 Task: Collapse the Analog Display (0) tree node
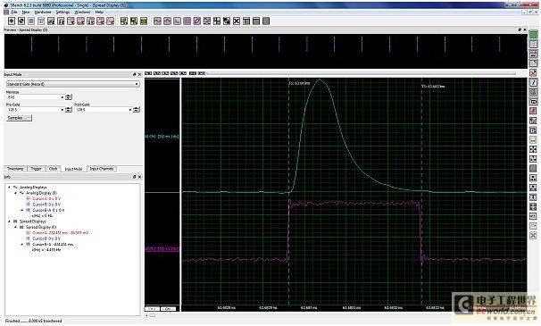click(15, 193)
